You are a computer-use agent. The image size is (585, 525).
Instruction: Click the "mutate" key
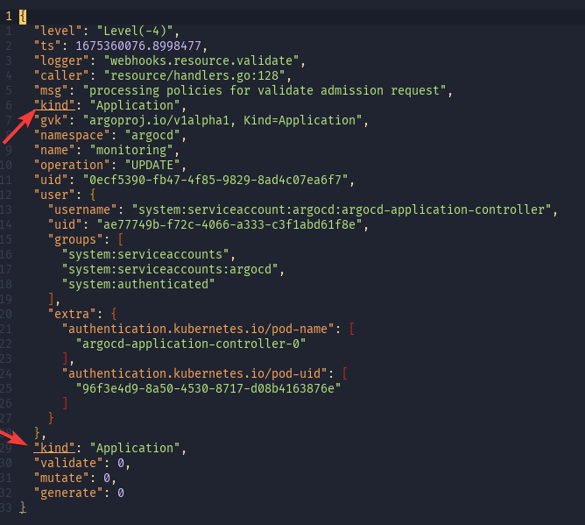[61, 478]
